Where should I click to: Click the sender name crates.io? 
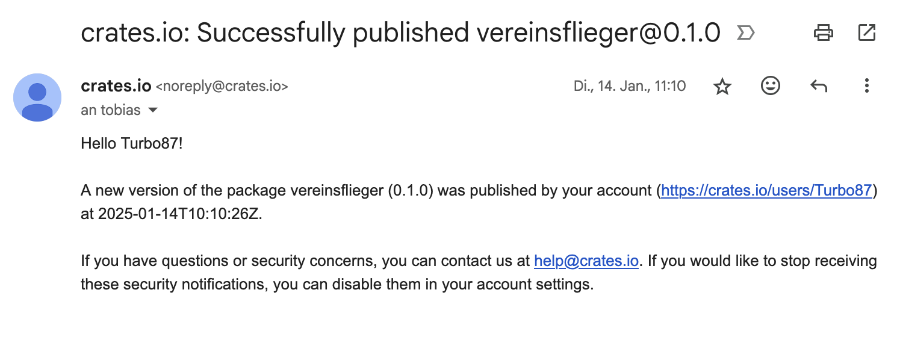[116, 86]
